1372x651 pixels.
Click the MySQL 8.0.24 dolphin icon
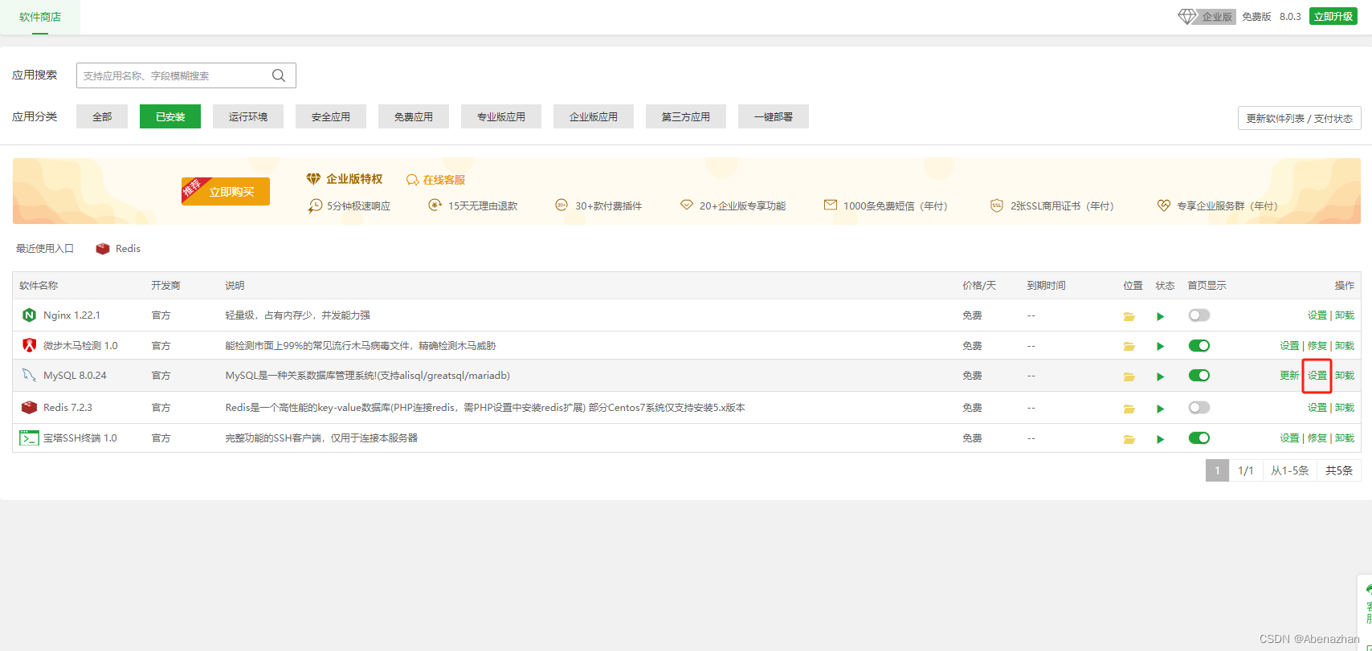(30, 375)
